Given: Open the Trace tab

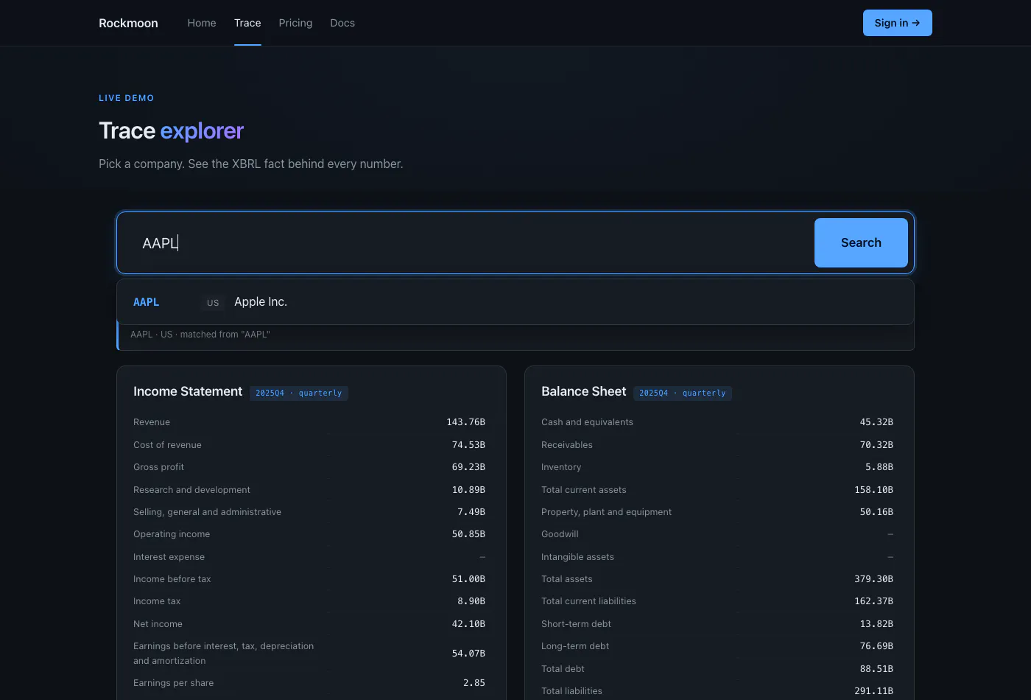Looking at the screenshot, I should [247, 23].
